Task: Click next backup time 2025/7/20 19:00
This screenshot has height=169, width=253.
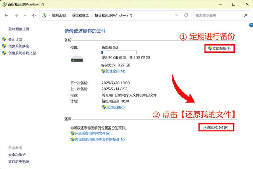Action: pyautogui.click(x=115, y=83)
